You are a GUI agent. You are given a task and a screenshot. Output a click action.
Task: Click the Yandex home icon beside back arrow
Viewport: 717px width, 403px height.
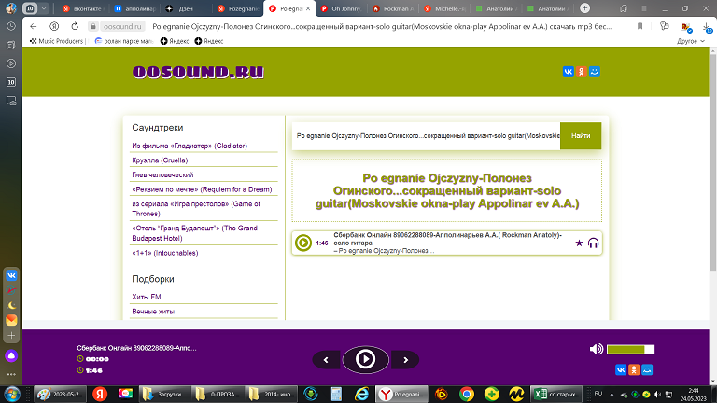tap(54, 26)
